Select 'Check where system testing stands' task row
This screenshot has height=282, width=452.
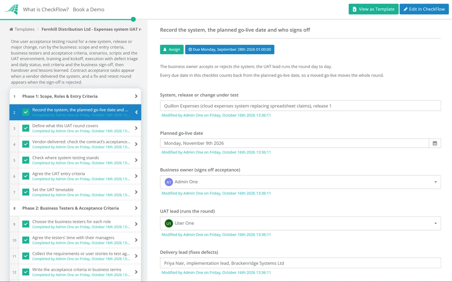75,160
